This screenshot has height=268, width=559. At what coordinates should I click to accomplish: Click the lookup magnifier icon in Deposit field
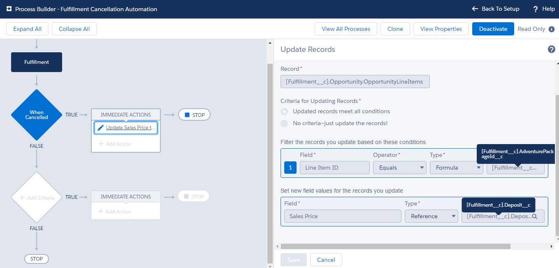point(535,216)
